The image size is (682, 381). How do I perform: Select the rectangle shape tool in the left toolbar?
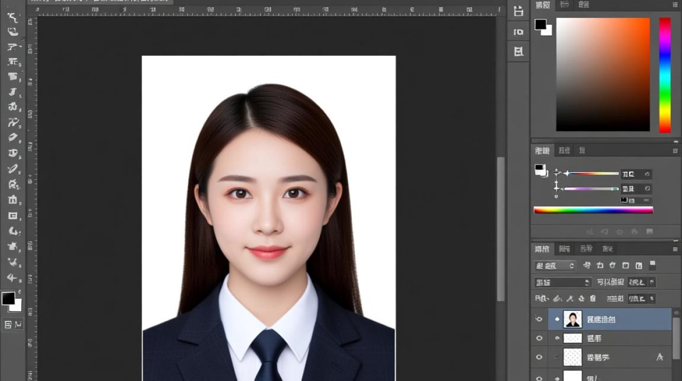point(13,215)
